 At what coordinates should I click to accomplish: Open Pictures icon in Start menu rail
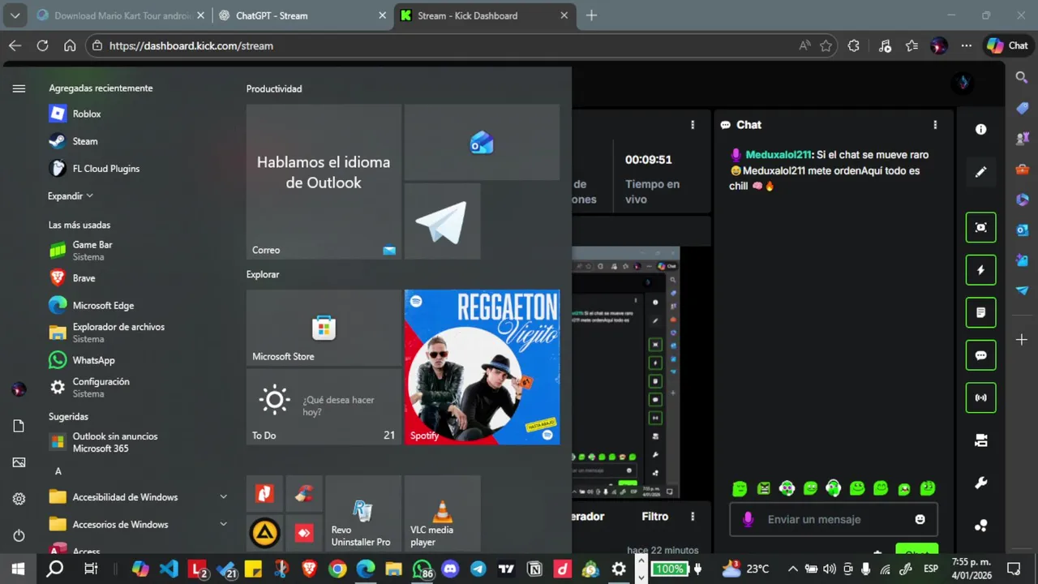19,462
